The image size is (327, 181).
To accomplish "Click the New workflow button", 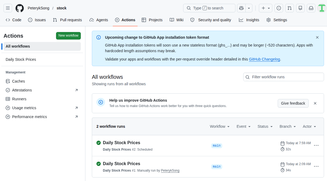I will [68, 36].
